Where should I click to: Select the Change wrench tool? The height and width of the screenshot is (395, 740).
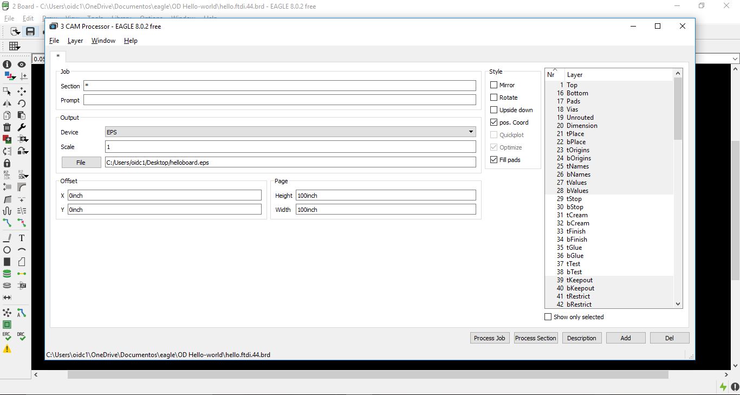pos(22,127)
